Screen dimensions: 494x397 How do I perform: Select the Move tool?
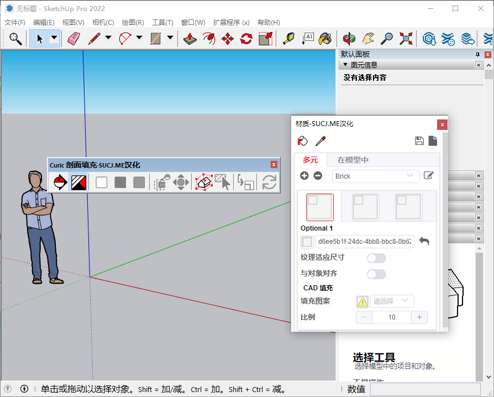pyautogui.click(x=228, y=39)
